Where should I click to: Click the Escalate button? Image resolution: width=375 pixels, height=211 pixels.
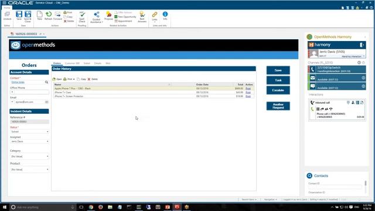click(278, 90)
